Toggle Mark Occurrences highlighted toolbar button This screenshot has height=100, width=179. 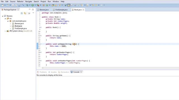(x=69, y=5)
